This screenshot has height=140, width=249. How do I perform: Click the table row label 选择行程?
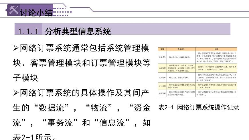pyautogui.click(x=162, y=68)
